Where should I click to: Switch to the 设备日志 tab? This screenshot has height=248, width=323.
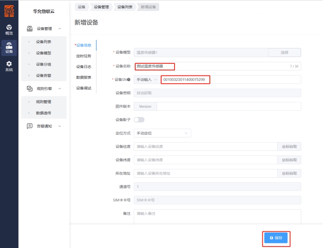[84, 67]
